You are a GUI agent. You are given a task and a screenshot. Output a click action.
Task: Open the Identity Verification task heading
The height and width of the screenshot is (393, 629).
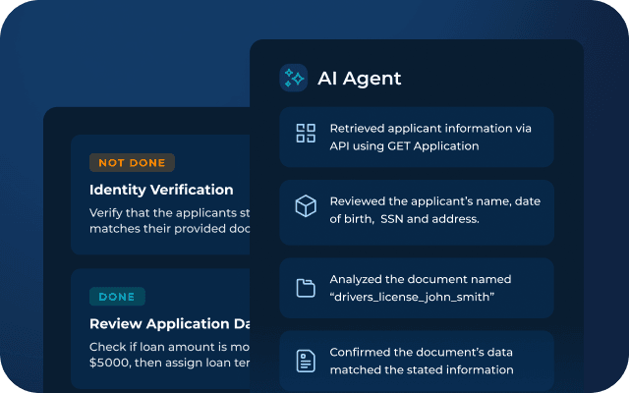click(161, 190)
